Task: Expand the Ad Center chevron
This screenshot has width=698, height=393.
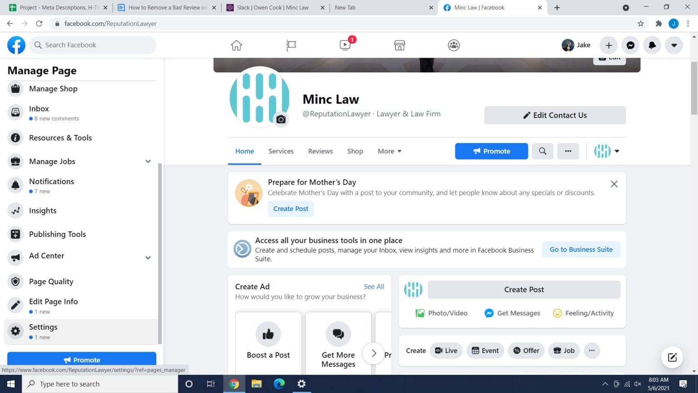Action: (x=148, y=257)
